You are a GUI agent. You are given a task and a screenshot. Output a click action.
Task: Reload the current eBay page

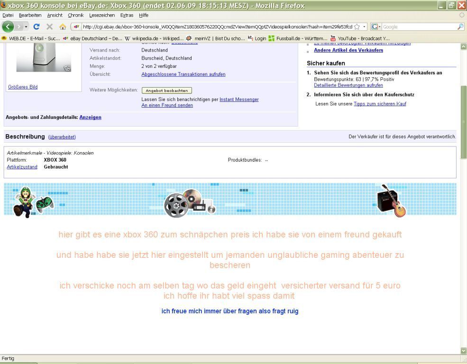[37, 27]
